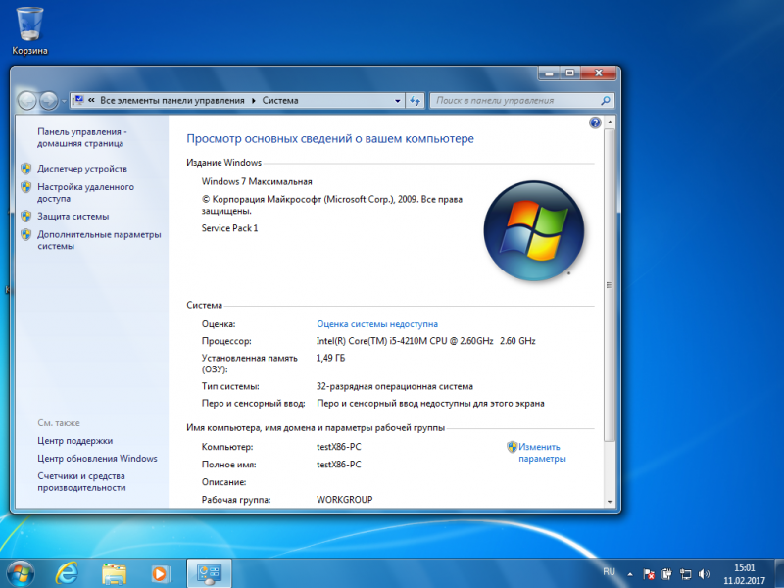Click the Start button
Image resolution: width=784 pixels, height=588 pixels.
pyautogui.click(x=20, y=573)
